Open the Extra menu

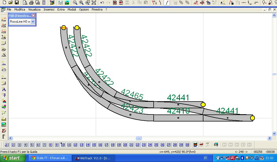pyautogui.click(x=61, y=9)
